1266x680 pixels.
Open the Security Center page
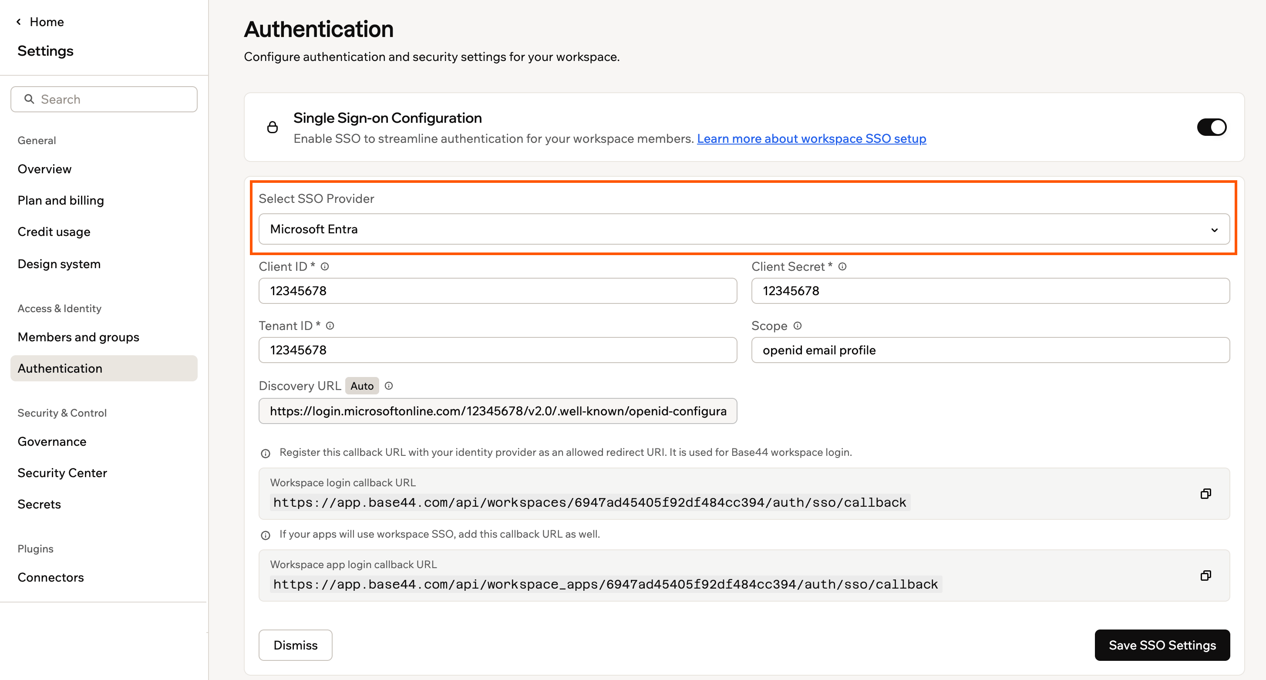pos(62,473)
